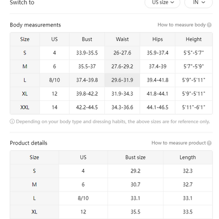This screenshot has height=219, width=219.
Task: Click the info icon beside the reference note
Action: (12, 122)
